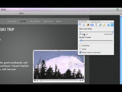Click the 'few good snowboards' paragraph text
The image size is (122, 92).
click(x=14, y=66)
